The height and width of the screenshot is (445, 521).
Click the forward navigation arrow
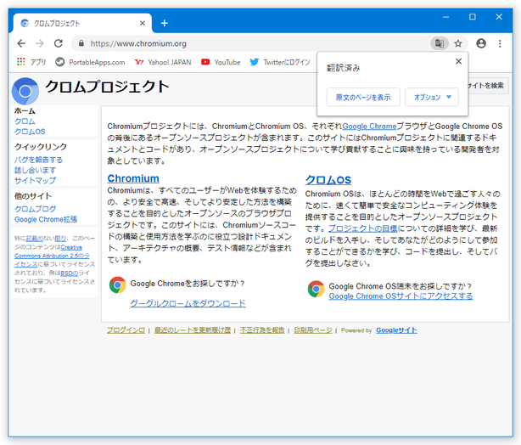click(40, 43)
